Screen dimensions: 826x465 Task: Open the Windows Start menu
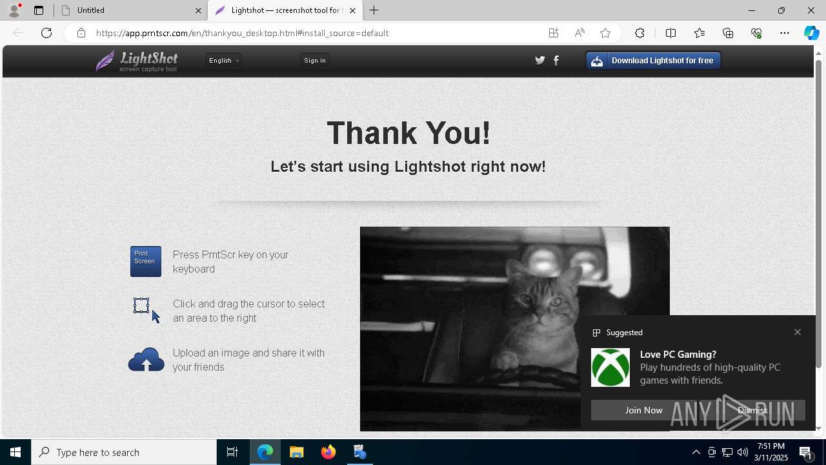pyautogui.click(x=15, y=452)
